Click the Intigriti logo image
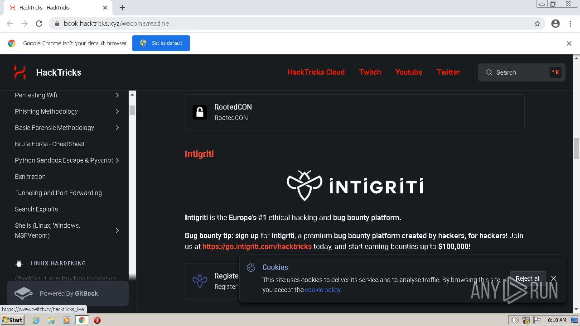This screenshot has height=326, width=580. coord(355,186)
